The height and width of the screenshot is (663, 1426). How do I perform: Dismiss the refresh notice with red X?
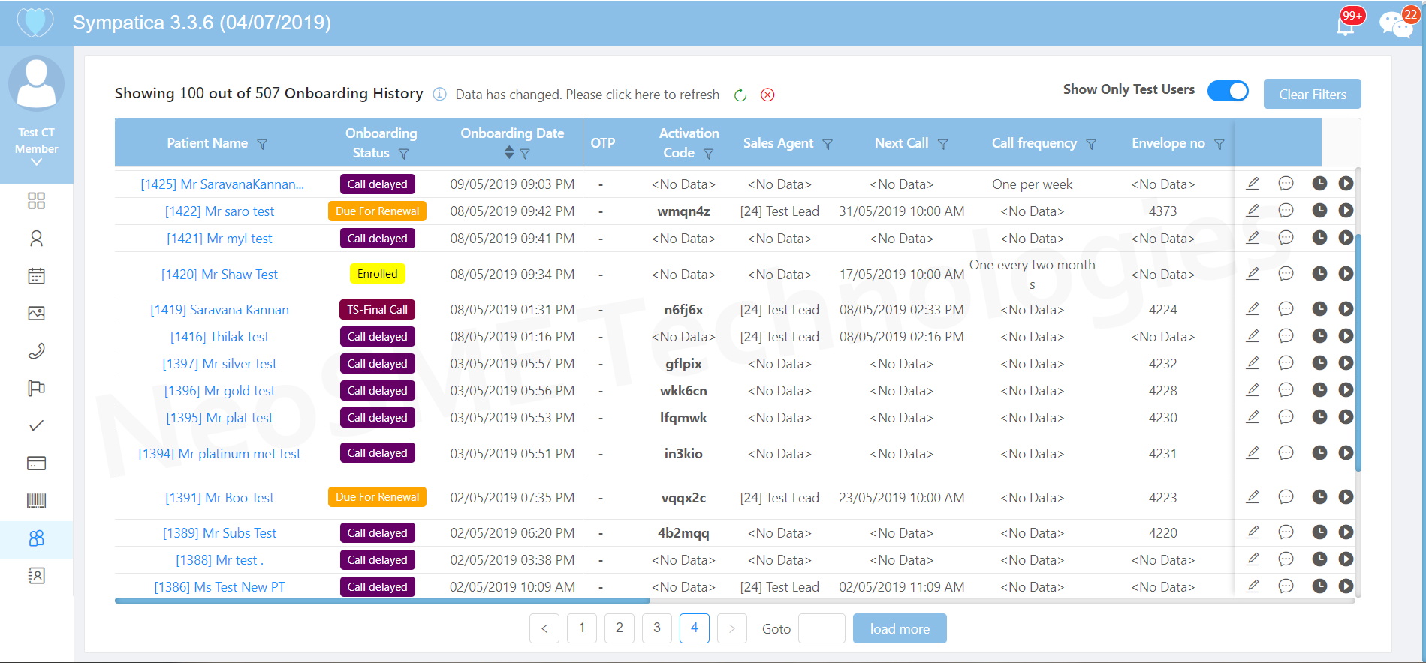(767, 94)
